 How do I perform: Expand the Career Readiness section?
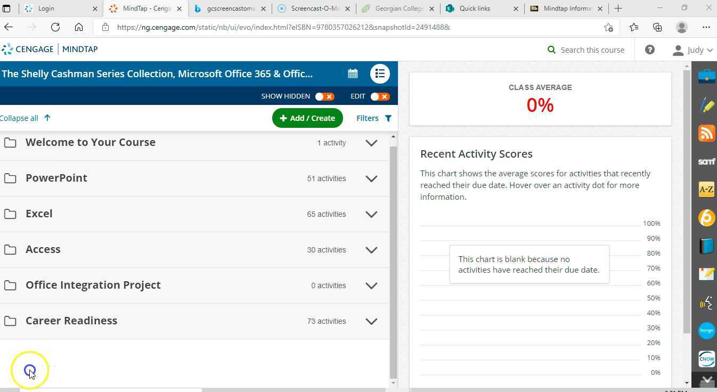pos(371,321)
